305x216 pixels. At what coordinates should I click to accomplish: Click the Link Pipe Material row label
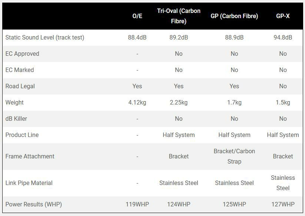pos(29,183)
